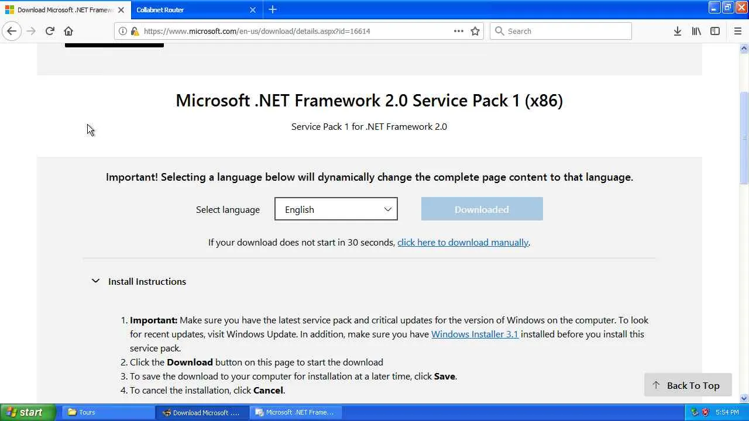
Task: Go to the Firefox home page
Action: coord(68,31)
